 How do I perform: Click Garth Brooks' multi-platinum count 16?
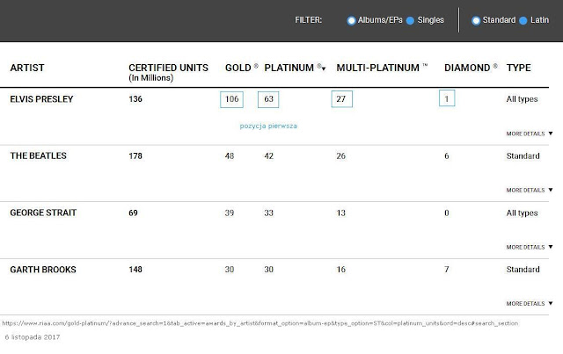[341, 270]
